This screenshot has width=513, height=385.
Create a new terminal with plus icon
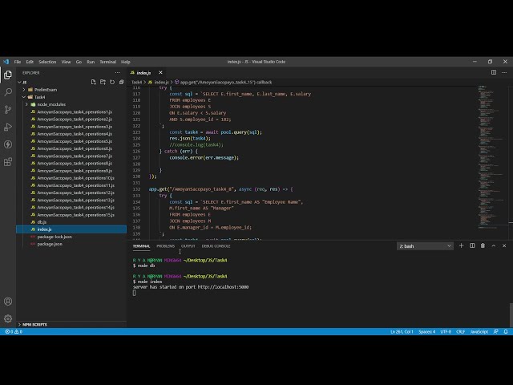pyautogui.click(x=462, y=245)
